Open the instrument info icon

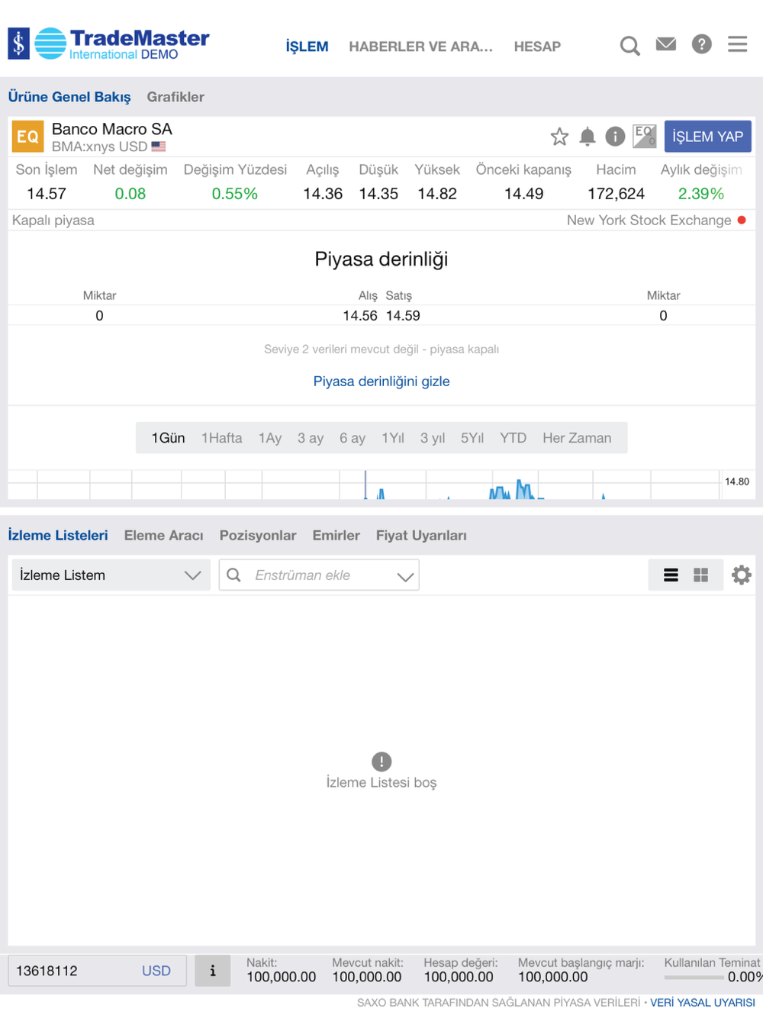(x=615, y=137)
